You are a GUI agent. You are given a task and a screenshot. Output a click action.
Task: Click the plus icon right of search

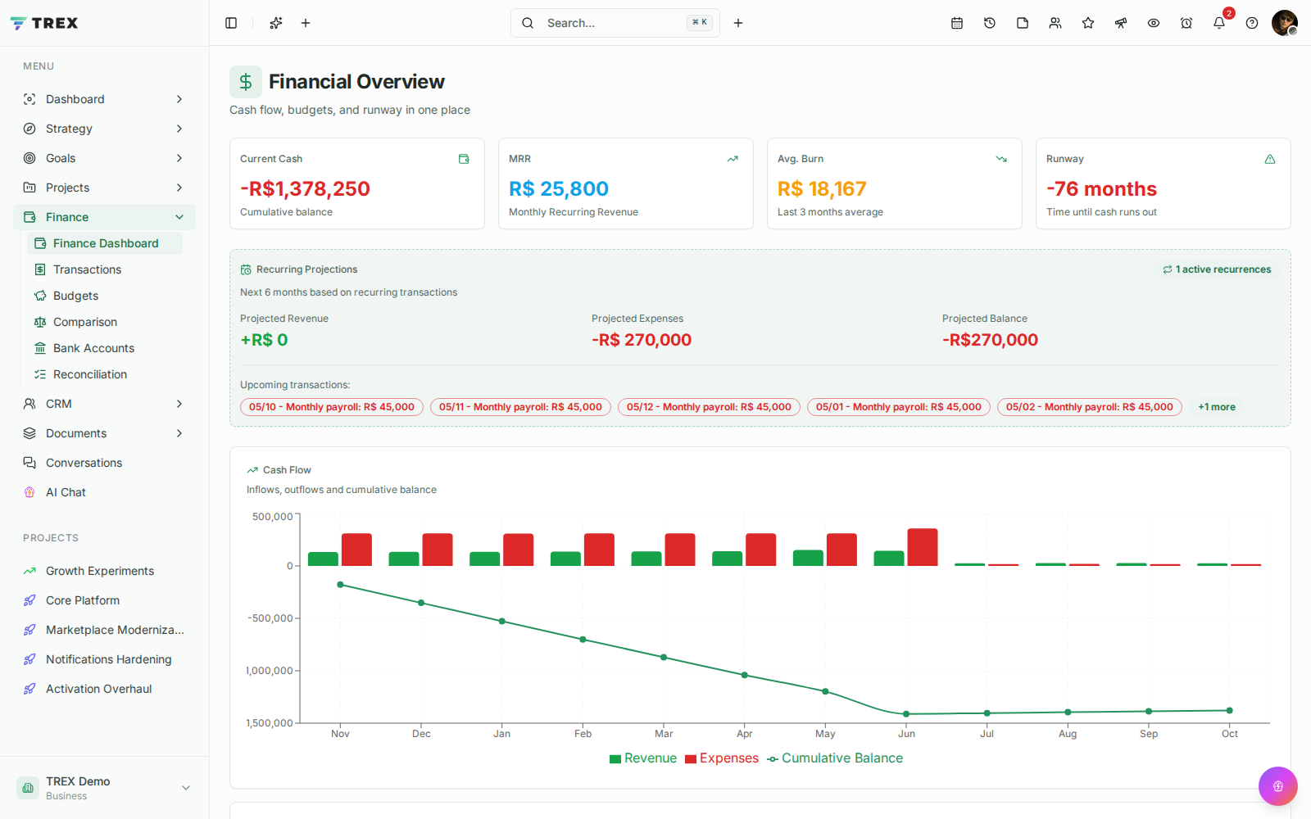click(x=738, y=23)
